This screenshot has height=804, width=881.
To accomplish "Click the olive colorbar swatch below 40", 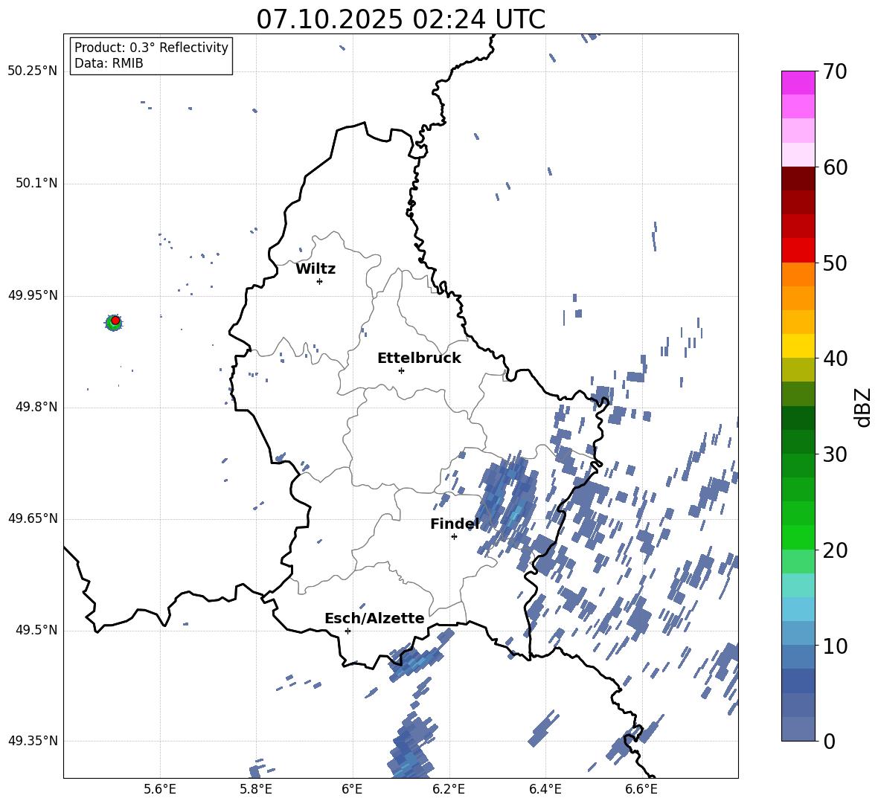I will [798, 370].
